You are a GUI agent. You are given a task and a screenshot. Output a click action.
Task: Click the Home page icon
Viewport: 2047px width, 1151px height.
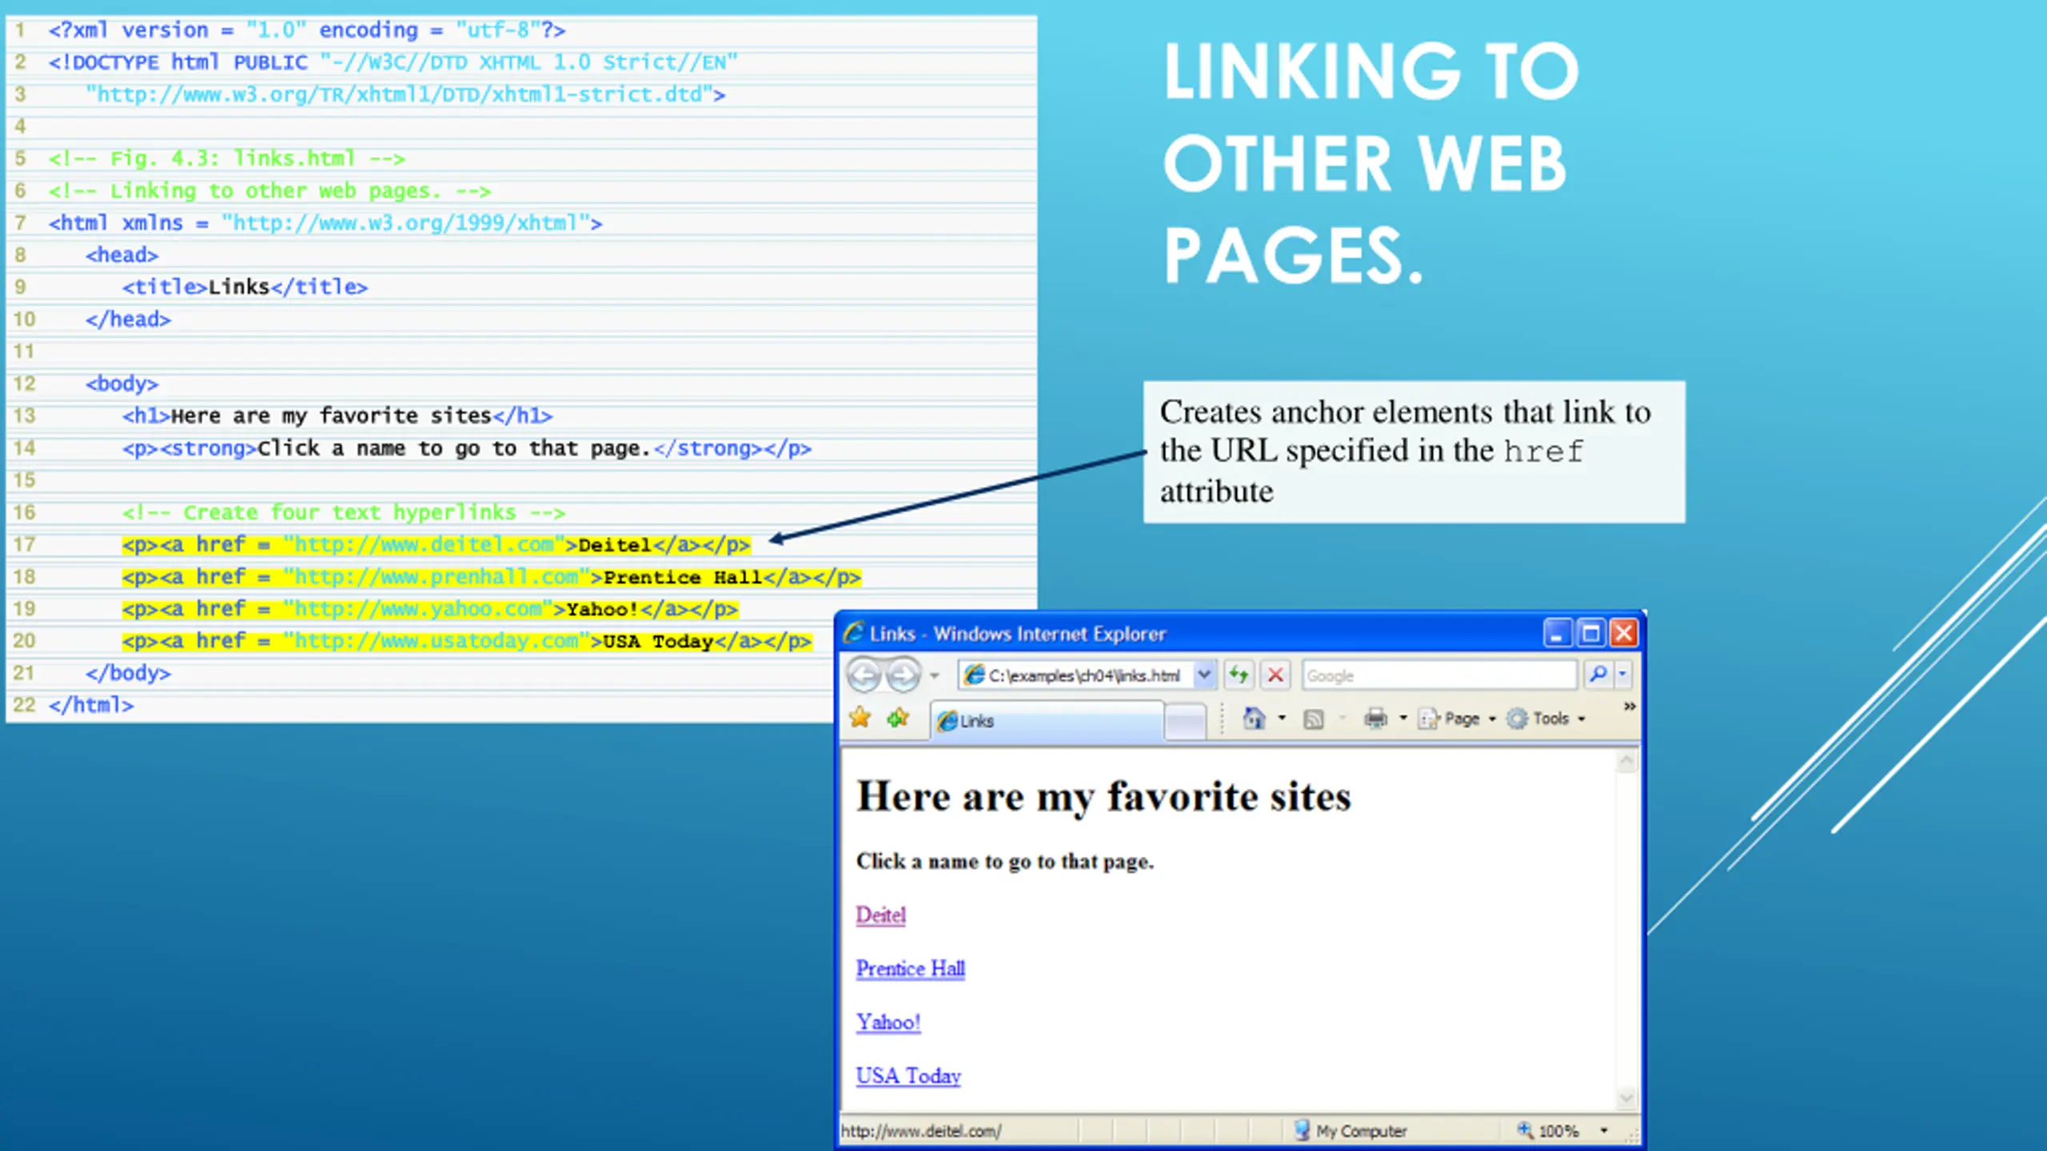(1254, 719)
